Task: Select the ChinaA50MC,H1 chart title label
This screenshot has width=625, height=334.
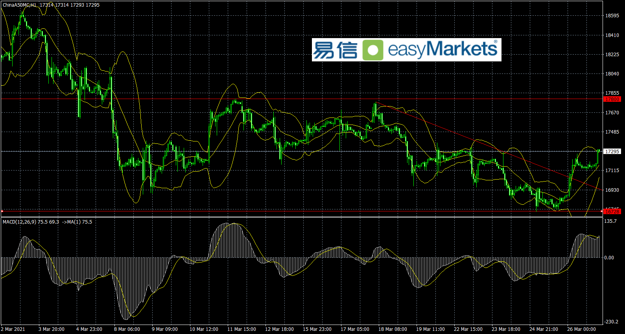Action: 20,5
